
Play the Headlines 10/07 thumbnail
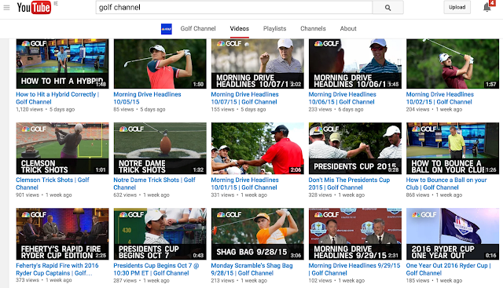pos(258,64)
